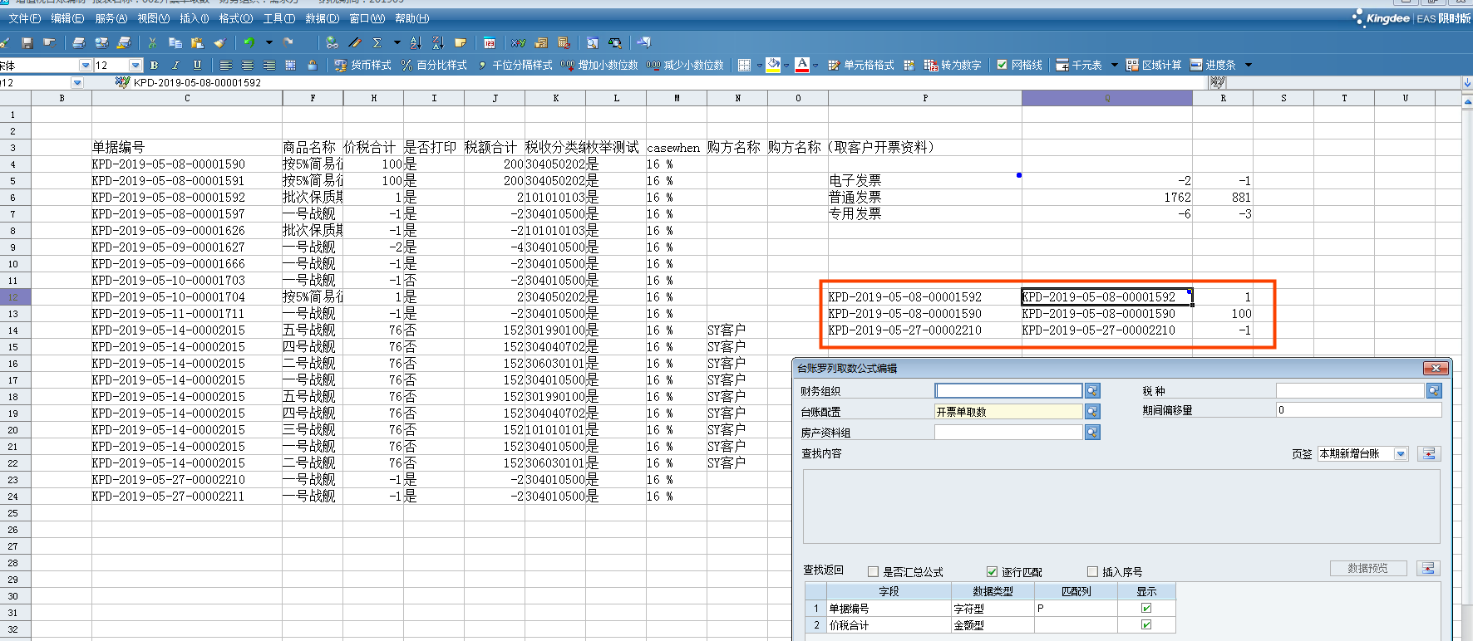Open the 页签 本期新增台账 dropdown
1473x641 pixels.
pyautogui.click(x=1401, y=453)
